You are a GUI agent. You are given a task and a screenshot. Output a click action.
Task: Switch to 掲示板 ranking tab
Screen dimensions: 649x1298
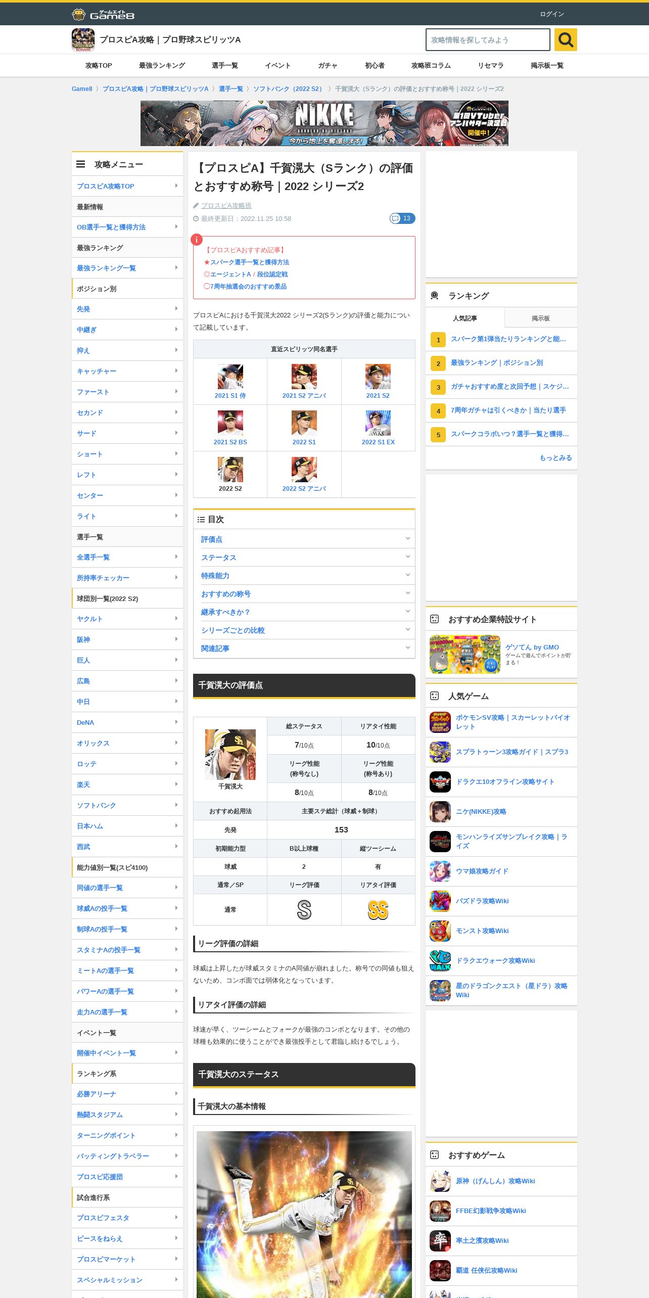coord(541,318)
